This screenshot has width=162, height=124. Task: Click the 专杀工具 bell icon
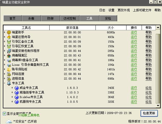(x=9, y=83)
